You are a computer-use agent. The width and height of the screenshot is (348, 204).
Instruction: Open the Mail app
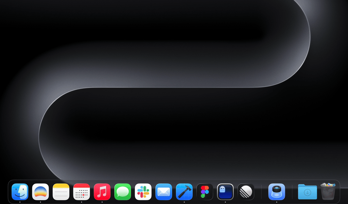pos(163,192)
